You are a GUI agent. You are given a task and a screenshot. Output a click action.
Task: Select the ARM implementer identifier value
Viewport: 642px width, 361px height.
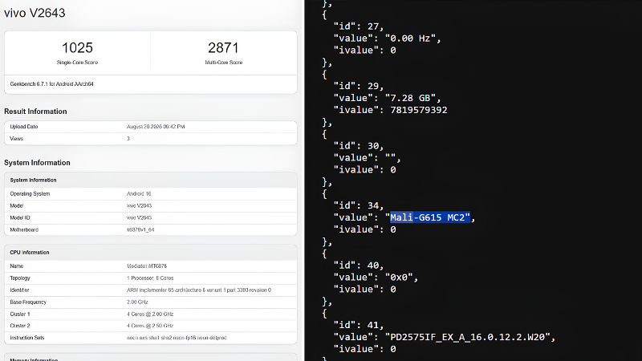pos(199,290)
